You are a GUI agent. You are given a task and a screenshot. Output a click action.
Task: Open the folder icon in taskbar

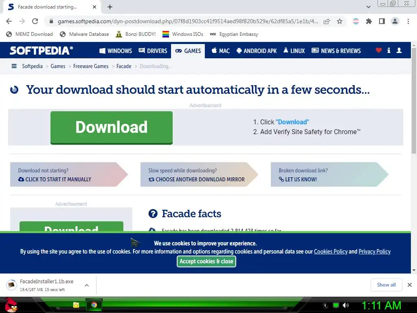click(x=76, y=305)
